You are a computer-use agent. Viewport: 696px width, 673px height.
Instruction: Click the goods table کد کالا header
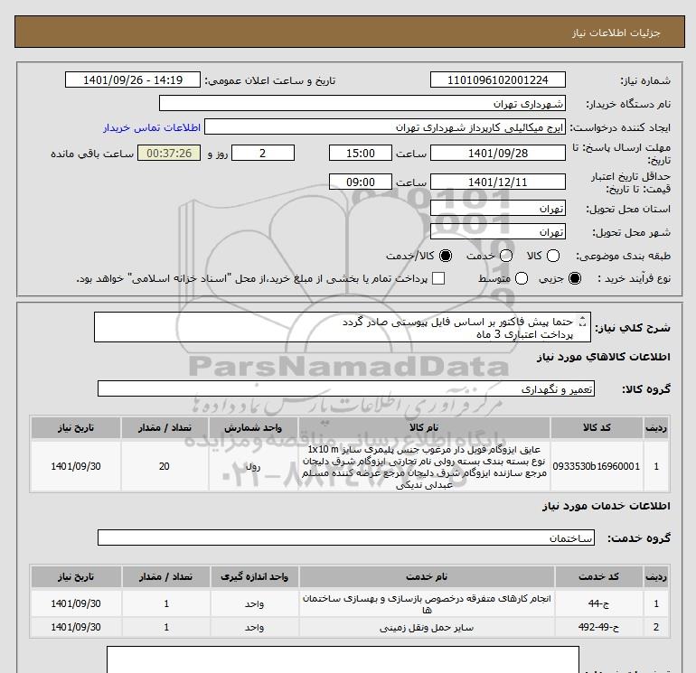coord(597,427)
